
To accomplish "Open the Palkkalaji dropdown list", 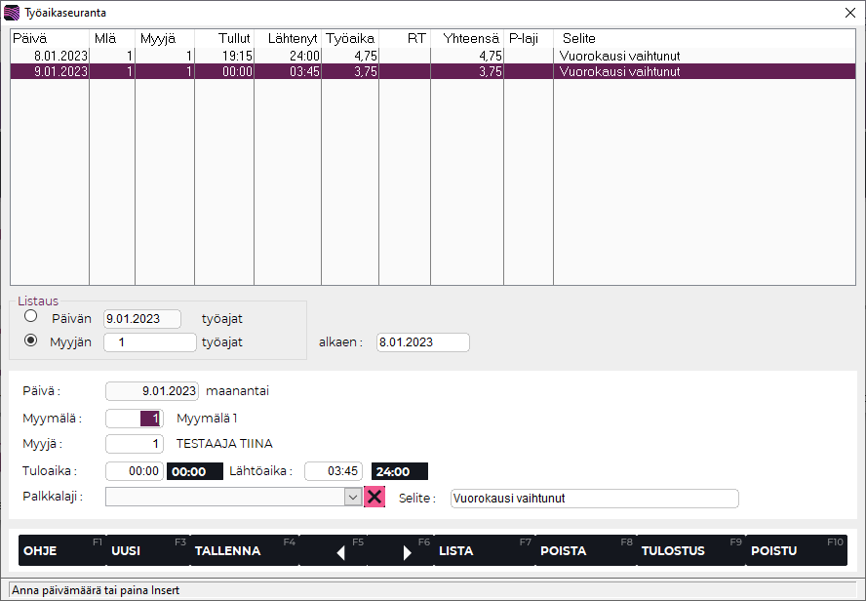I will point(353,497).
